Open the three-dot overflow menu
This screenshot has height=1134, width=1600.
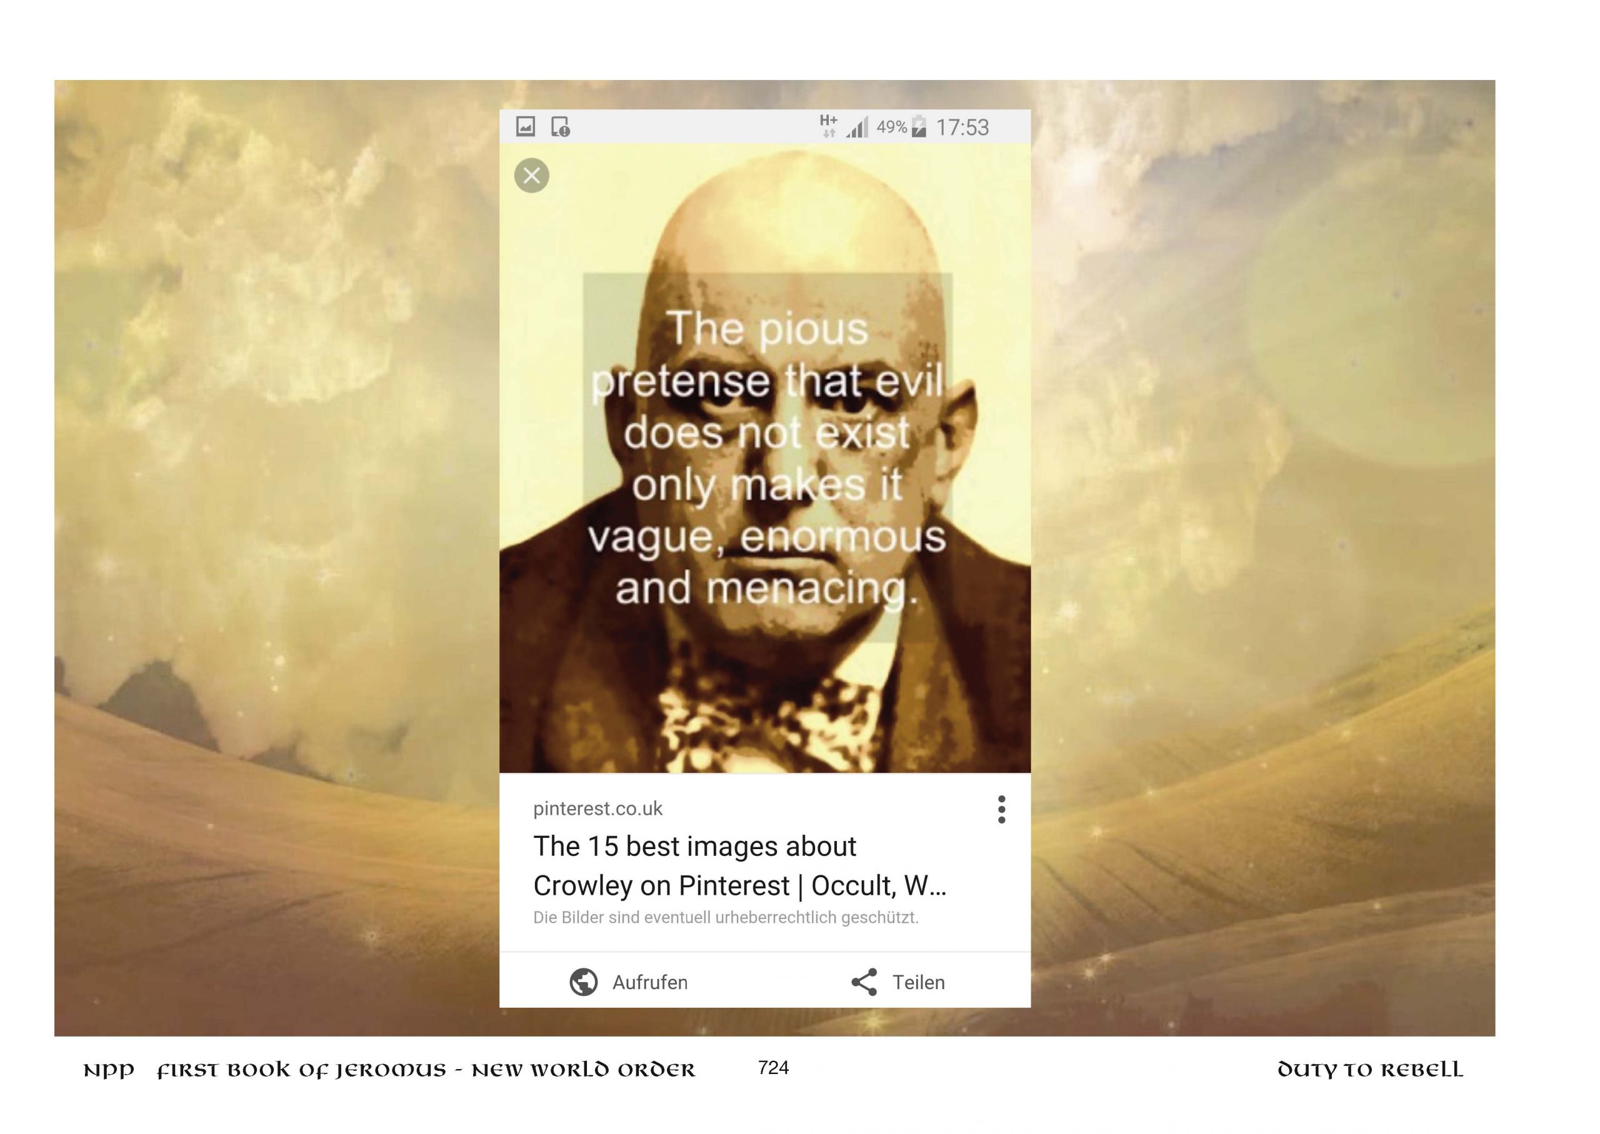tap(1001, 809)
